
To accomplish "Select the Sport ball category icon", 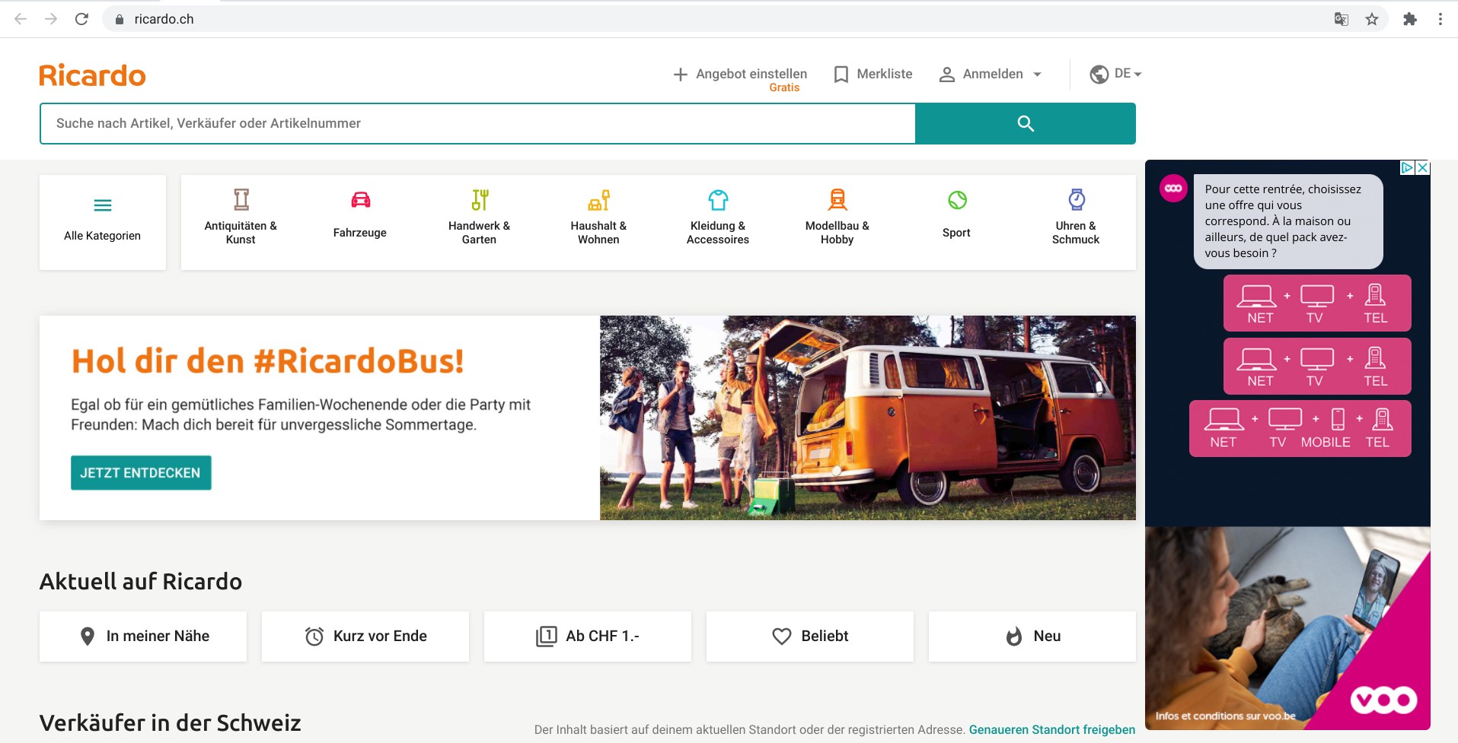I will (x=956, y=200).
